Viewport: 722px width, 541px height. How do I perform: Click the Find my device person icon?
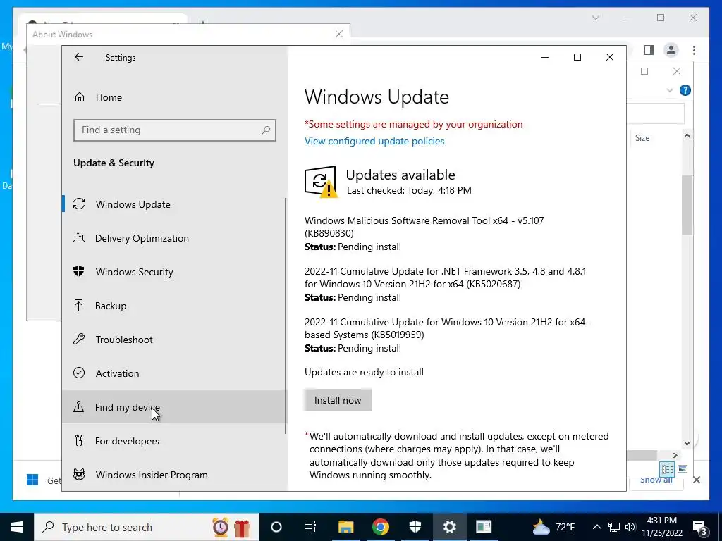(79, 406)
